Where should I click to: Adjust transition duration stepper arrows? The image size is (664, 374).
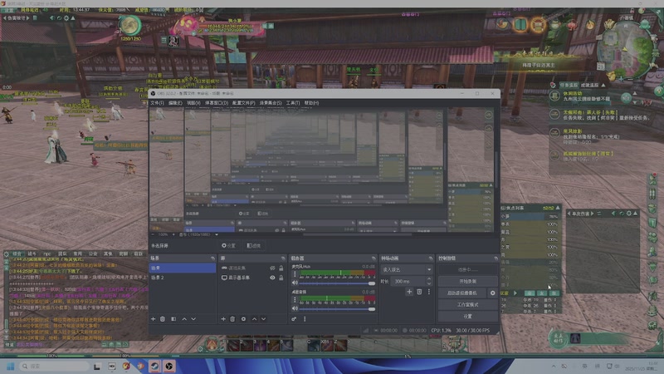tap(429, 281)
